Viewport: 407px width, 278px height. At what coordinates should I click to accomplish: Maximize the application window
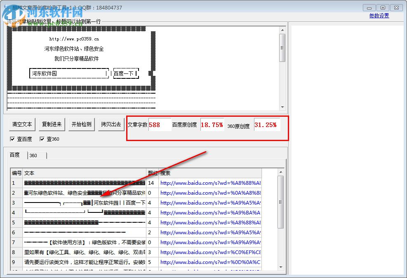click(383, 8)
